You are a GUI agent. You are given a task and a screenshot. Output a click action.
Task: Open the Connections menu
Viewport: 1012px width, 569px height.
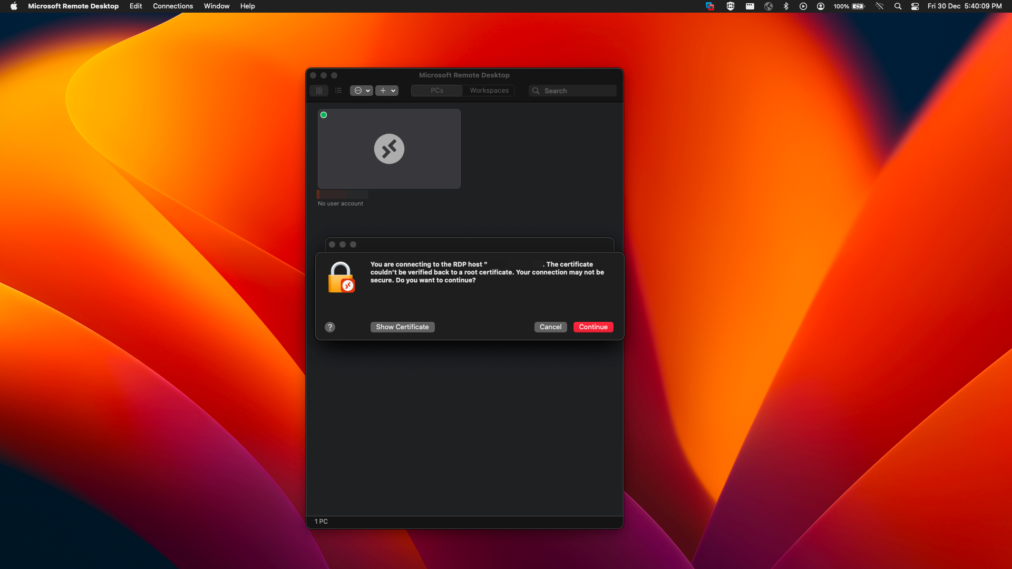(173, 6)
